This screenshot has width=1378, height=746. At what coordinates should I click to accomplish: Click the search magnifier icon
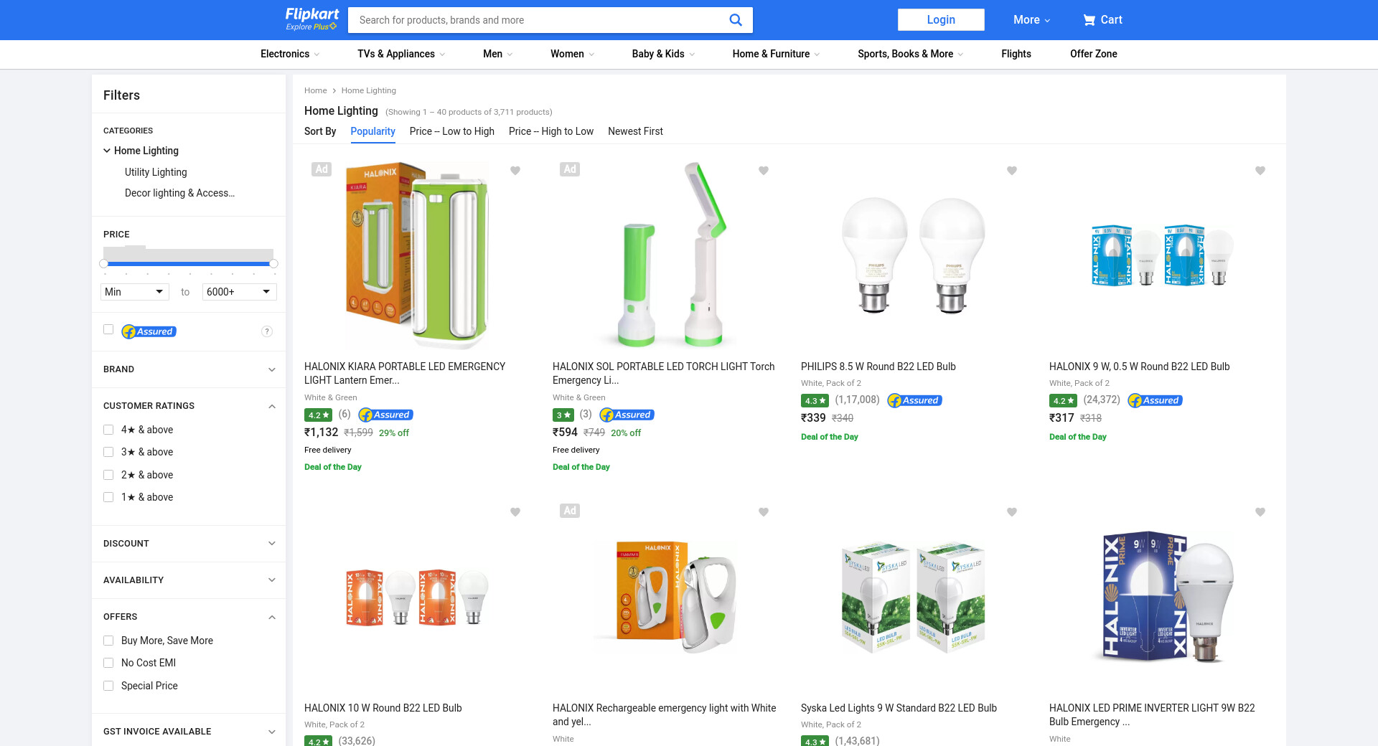[x=735, y=20]
